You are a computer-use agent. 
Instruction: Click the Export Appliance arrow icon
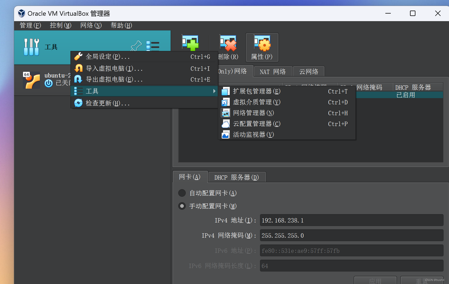coord(78,79)
